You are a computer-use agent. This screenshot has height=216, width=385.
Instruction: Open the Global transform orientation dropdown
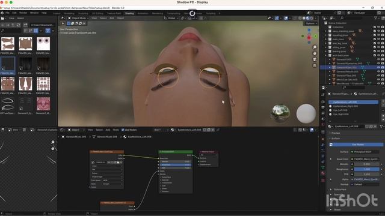[171, 18]
